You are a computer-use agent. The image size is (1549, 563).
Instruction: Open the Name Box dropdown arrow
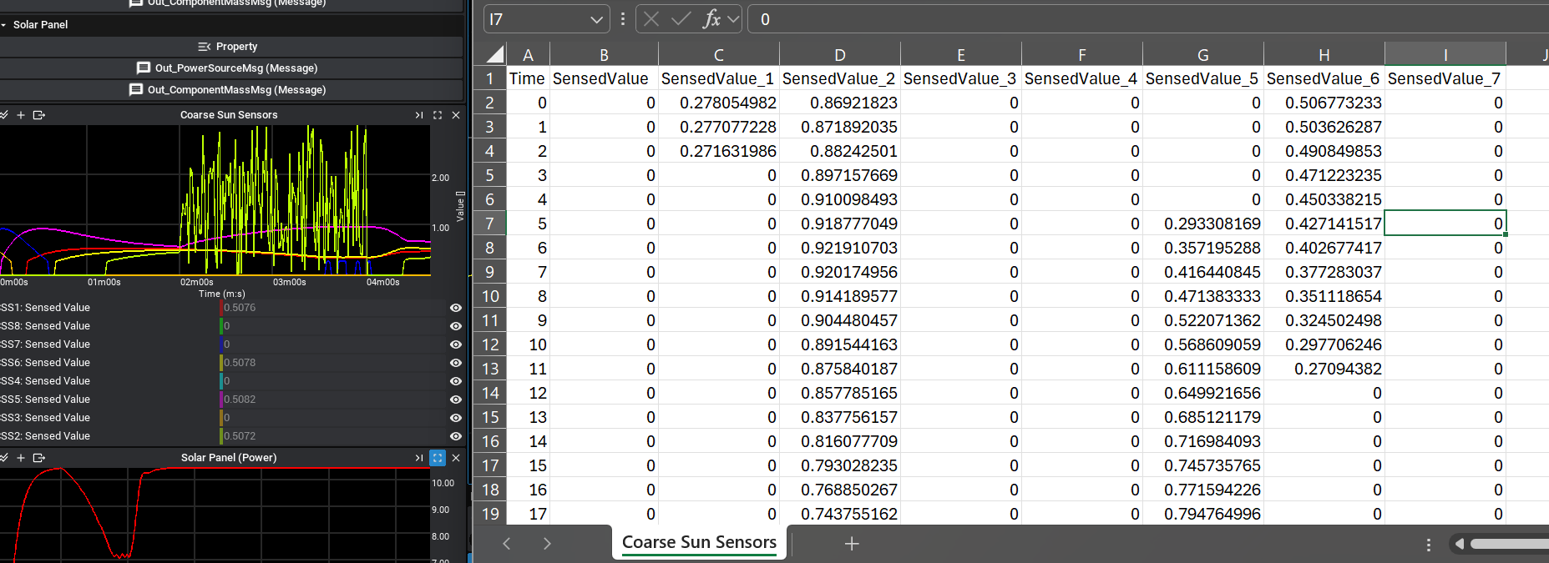pos(596,19)
